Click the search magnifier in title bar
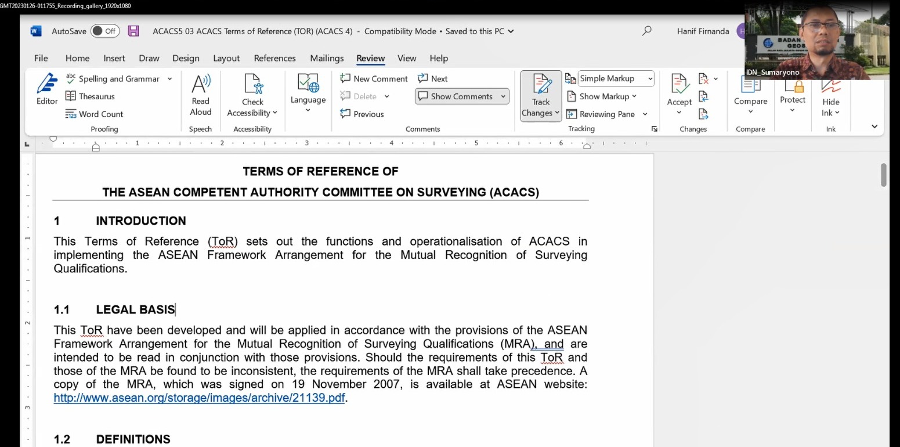The width and height of the screenshot is (900, 447). (x=646, y=31)
